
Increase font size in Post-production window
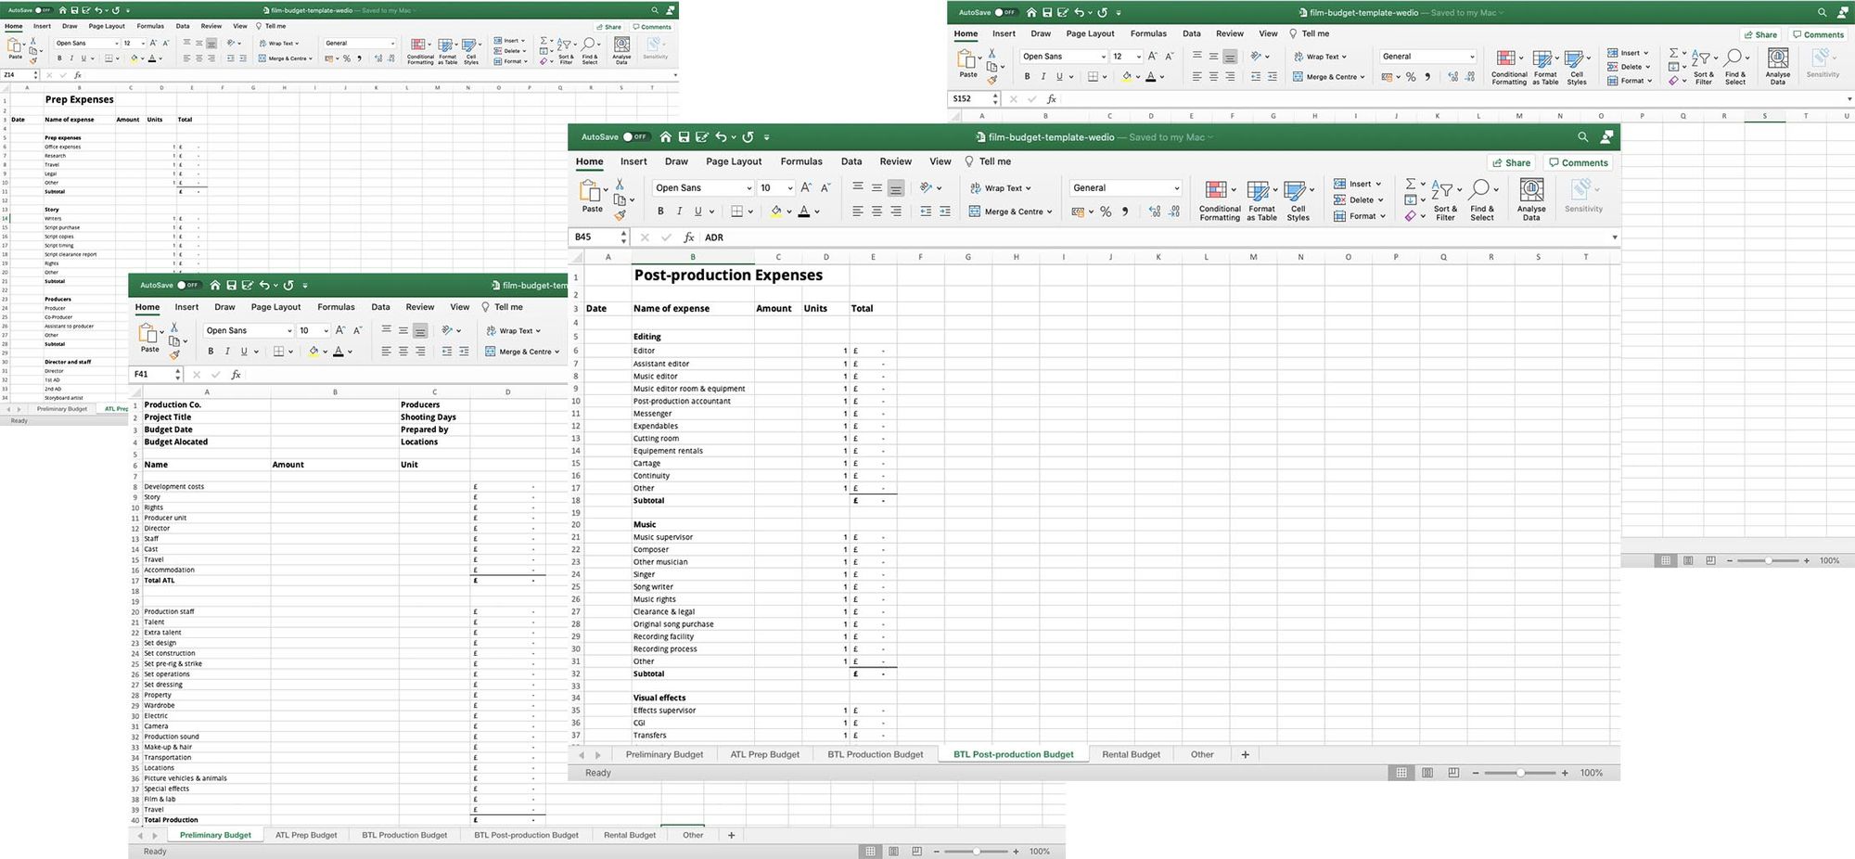(806, 187)
